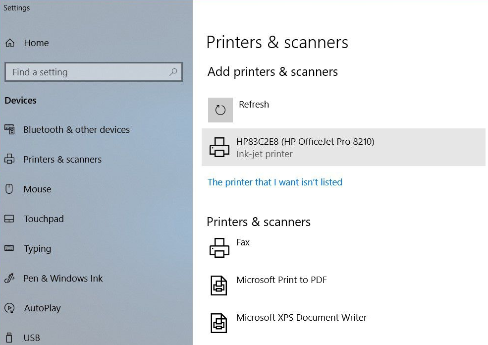The image size is (488, 345).
Task: Select the Fax device name
Action: 243,242
